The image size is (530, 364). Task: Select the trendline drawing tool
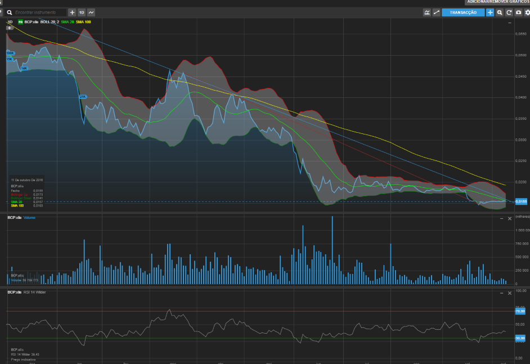[436, 12]
